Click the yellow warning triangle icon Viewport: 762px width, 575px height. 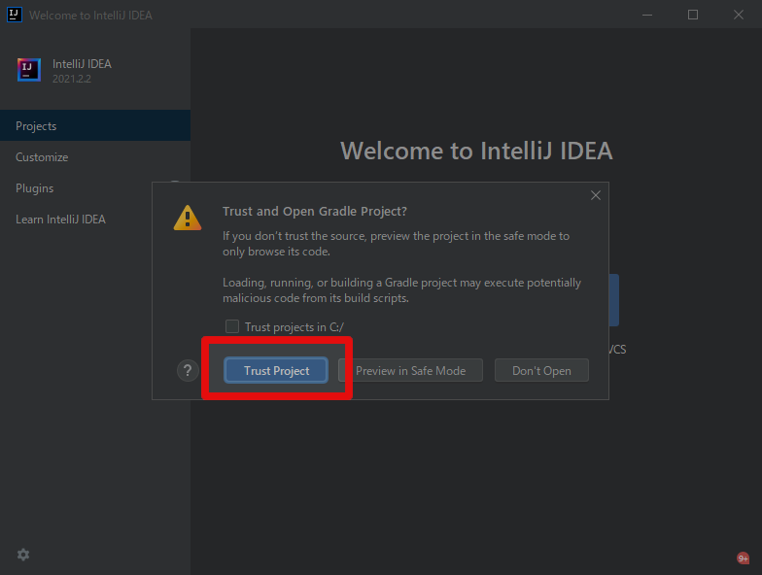point(188,218)
